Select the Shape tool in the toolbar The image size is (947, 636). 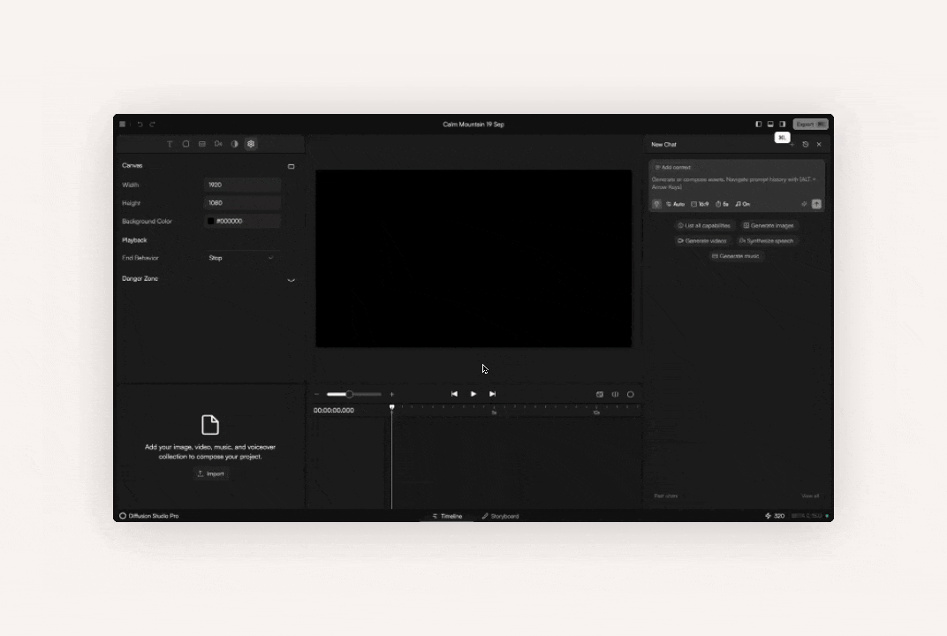coord(186,144)
